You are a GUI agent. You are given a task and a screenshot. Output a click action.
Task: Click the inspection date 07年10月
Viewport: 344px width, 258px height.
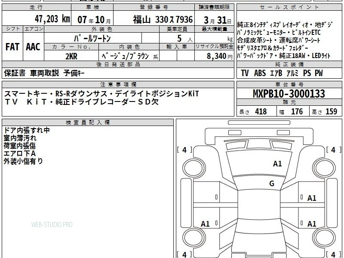tap(94, 20)
